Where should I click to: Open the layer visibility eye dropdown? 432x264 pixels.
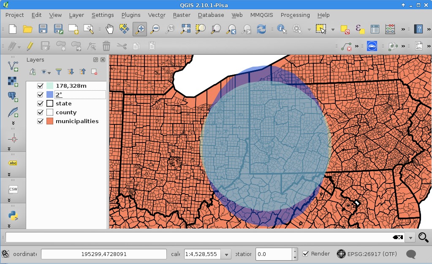coord(45,72)
